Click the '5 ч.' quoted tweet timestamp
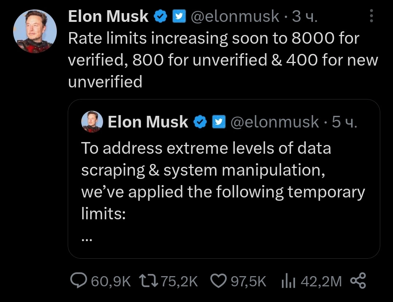 coord(344,122)
